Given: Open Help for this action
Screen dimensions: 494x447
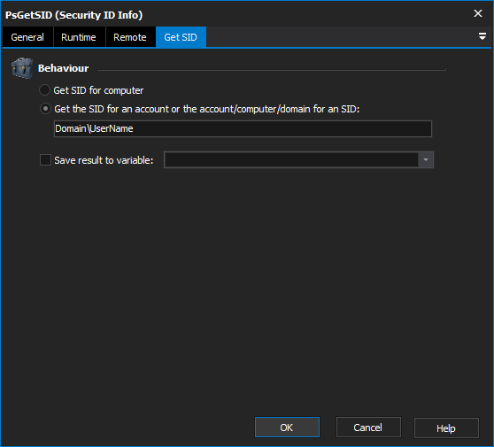Looking at the screenshot, I should point(446,428).
